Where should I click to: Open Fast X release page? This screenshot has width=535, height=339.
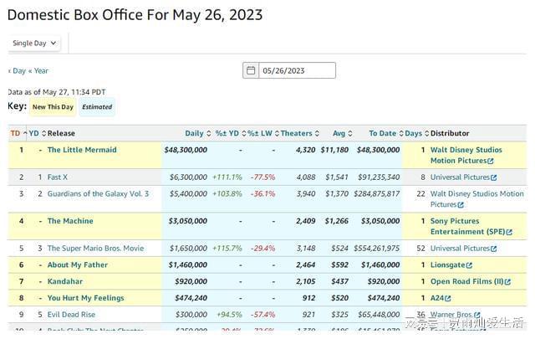pos(58,177)
